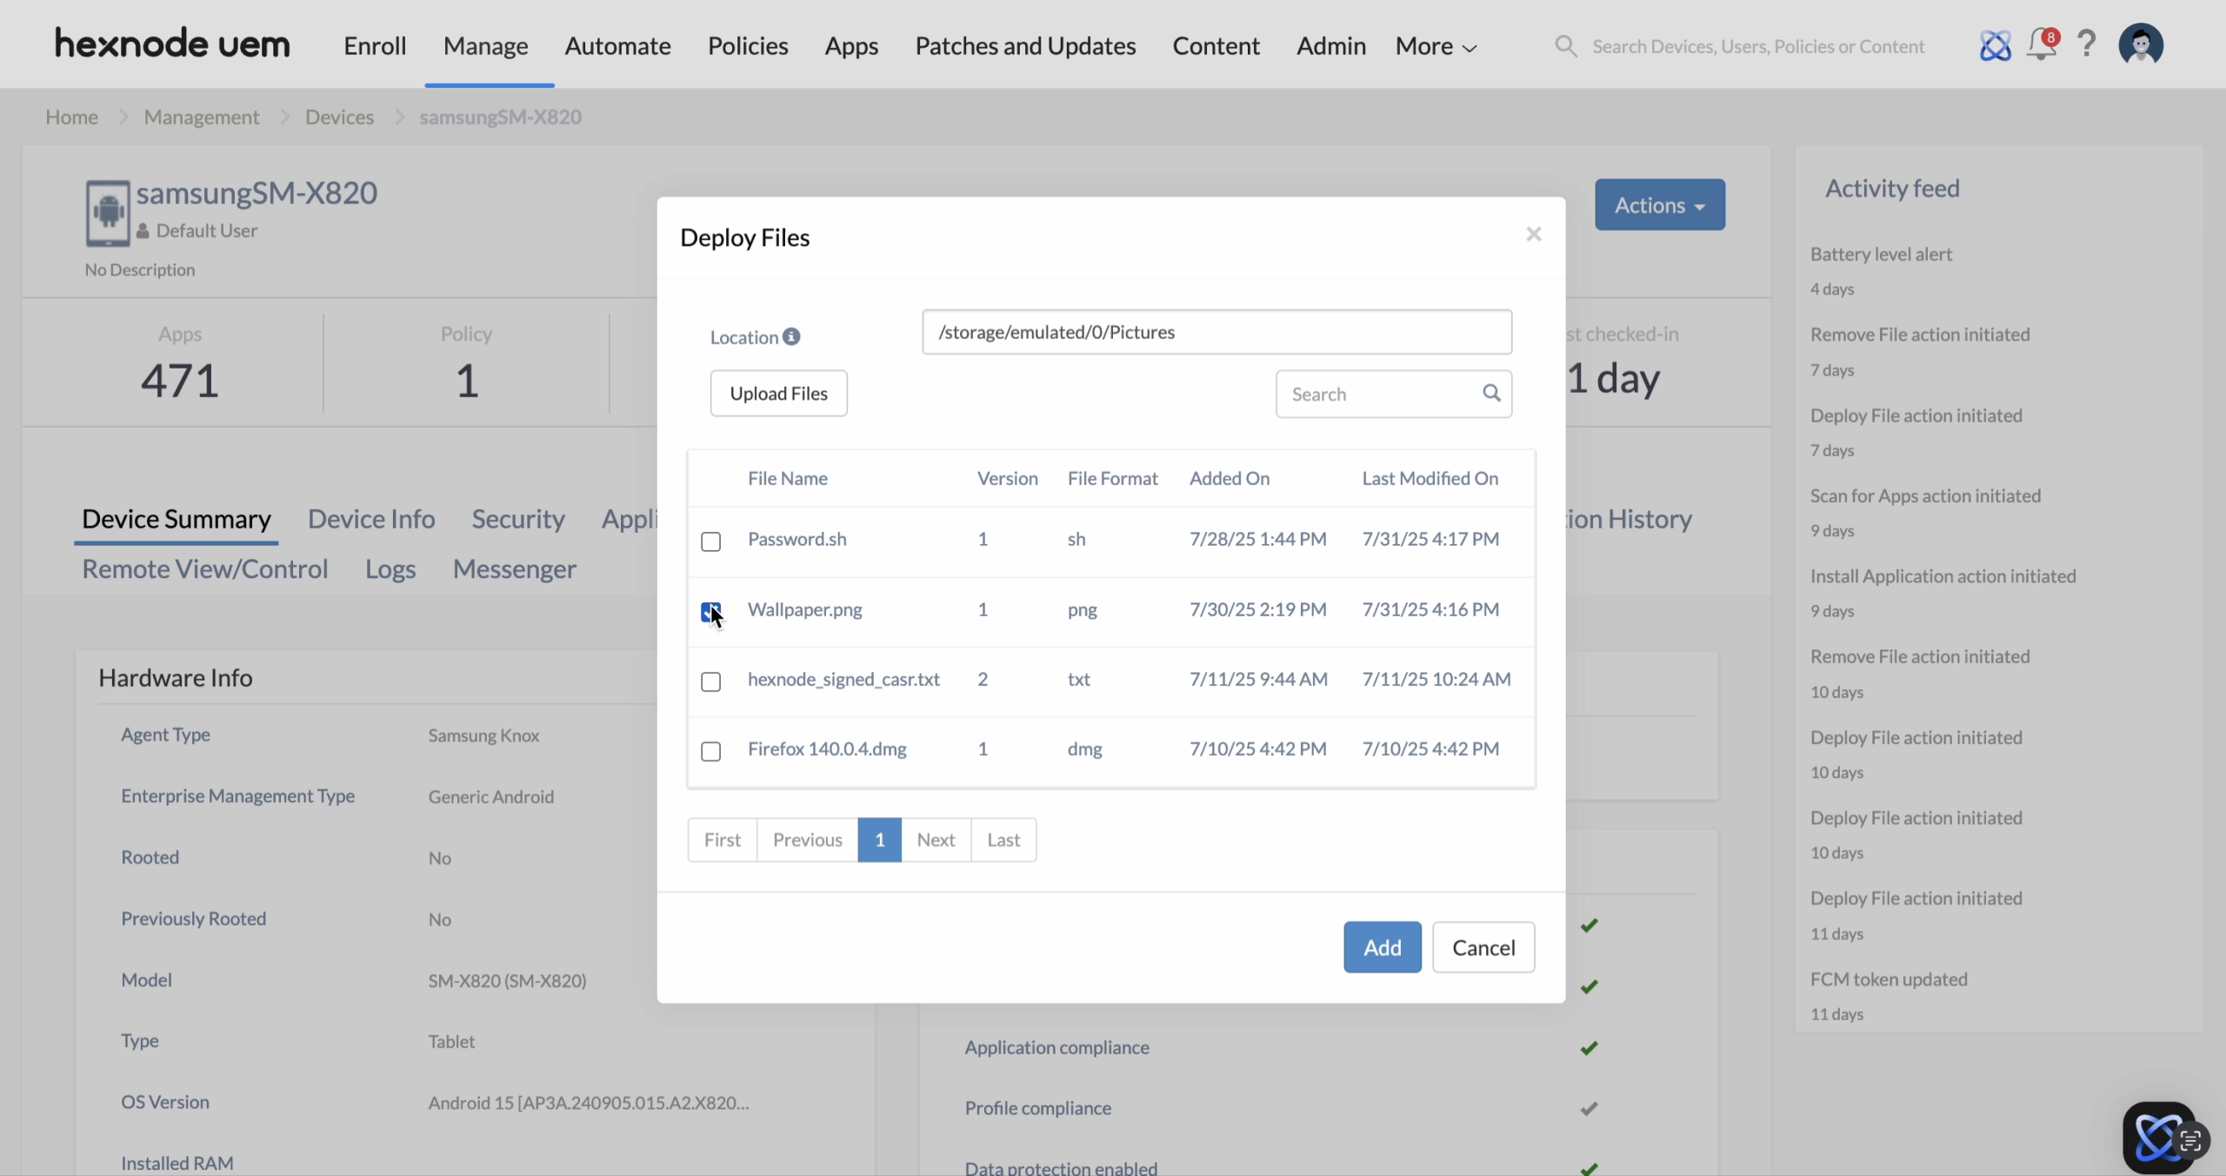Open the Automate menu
The width and height of the screenshot is (2226, 1176).
(617, 46)
